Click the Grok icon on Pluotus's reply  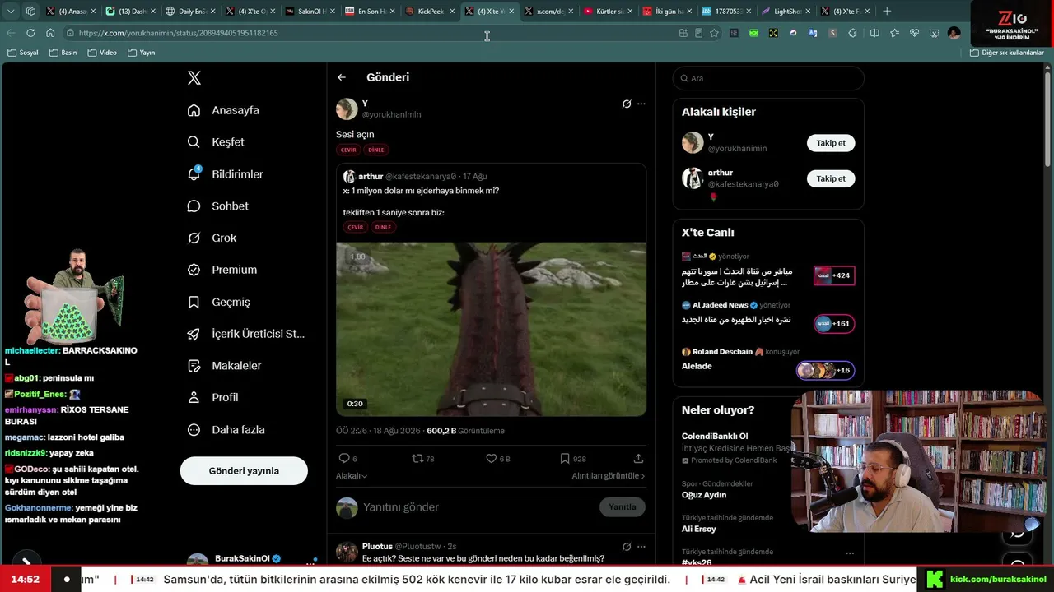(x=627, y=547)
